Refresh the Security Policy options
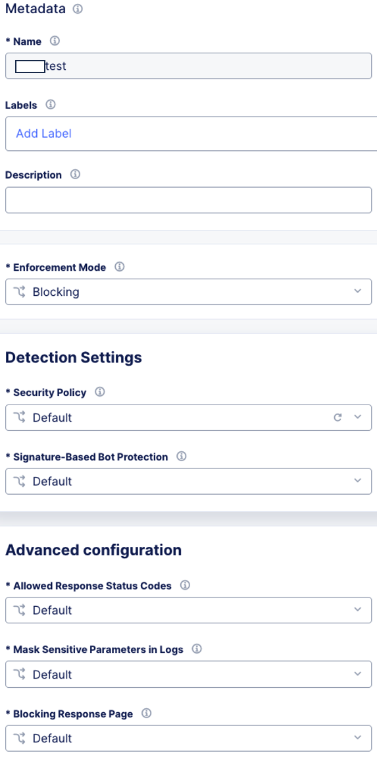The width and height of the screenshot is (377, 757). tap(338, 417)
